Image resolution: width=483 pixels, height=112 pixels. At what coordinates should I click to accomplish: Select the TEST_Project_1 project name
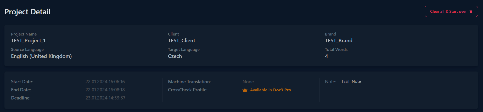(28, 40)
